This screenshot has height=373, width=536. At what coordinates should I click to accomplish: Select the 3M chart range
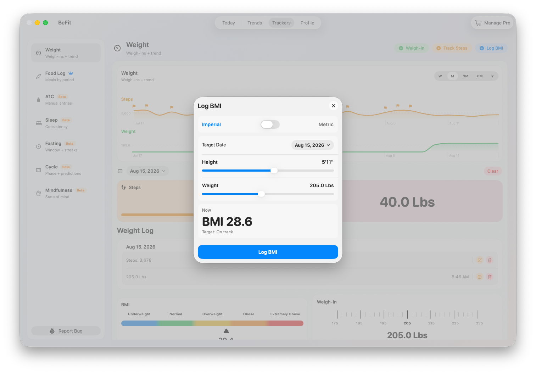[x=466, y=76]
